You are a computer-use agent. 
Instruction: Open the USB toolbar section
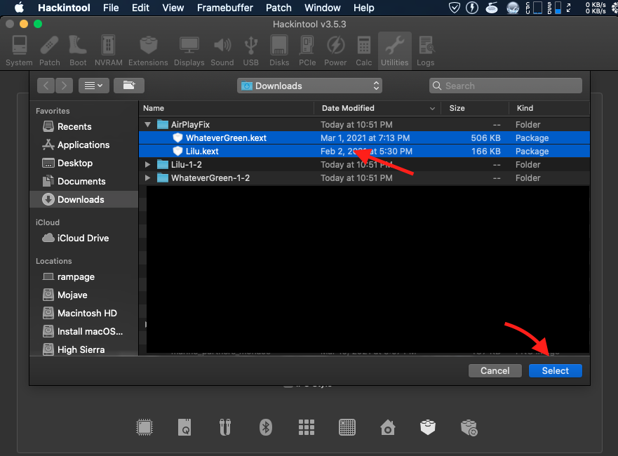(x=250, y=51)
